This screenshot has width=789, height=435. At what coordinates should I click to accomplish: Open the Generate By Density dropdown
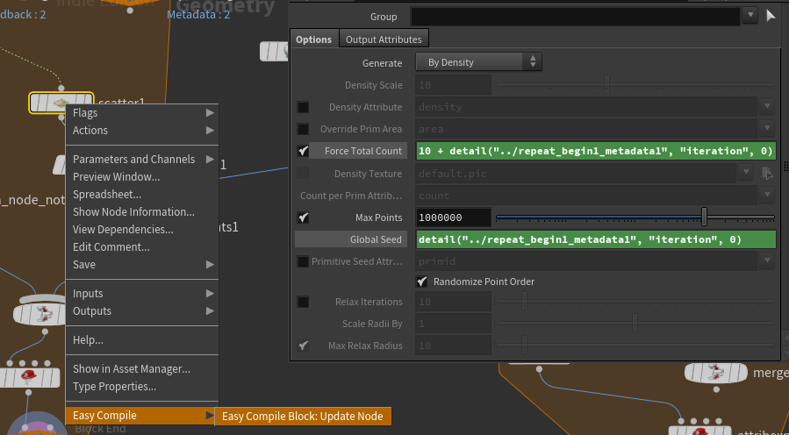[478, 62]
